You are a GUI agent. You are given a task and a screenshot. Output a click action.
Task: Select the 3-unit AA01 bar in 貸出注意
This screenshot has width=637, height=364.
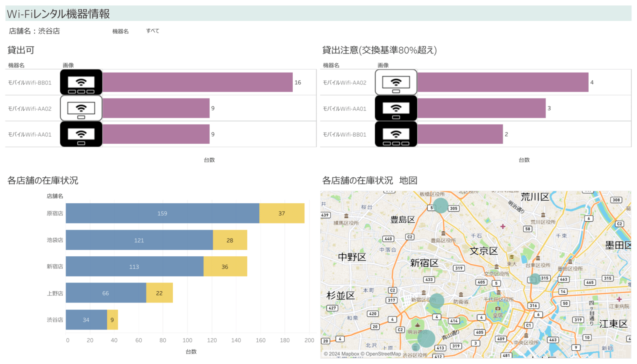coord(482,108)
